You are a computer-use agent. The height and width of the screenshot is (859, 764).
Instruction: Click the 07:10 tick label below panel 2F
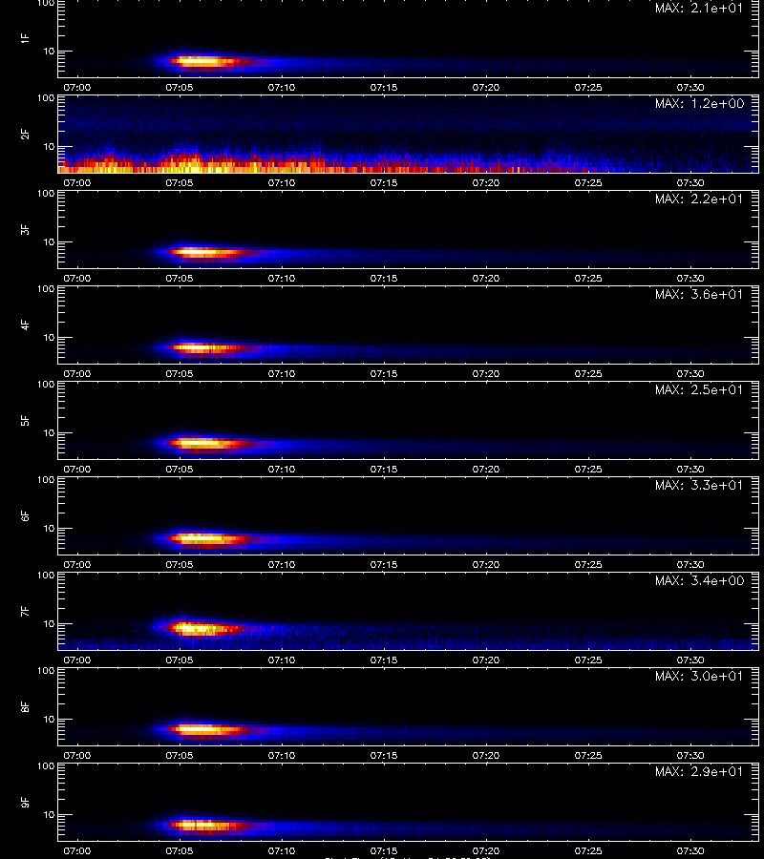pyautogui.click(x=281, y=182)
